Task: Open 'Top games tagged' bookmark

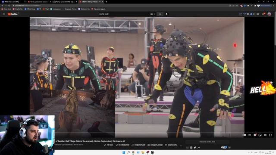Action: click(99, 9)
